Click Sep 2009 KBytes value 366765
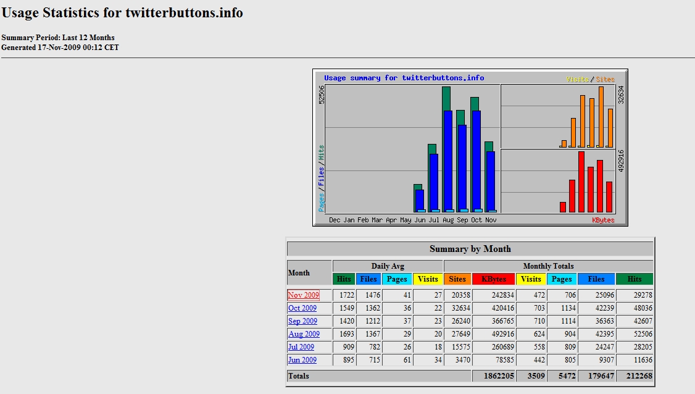The height and width of the screenshot is (394, 695). tap(503, 321)
